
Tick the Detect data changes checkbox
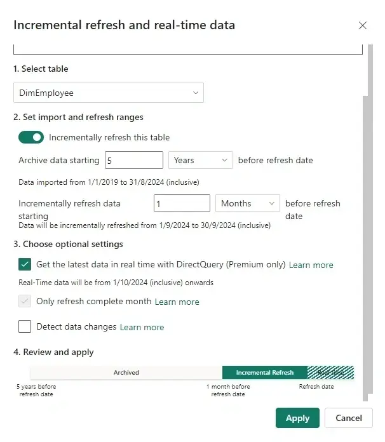[x=25, y=326]
